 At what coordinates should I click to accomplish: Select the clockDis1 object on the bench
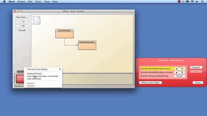20,79
